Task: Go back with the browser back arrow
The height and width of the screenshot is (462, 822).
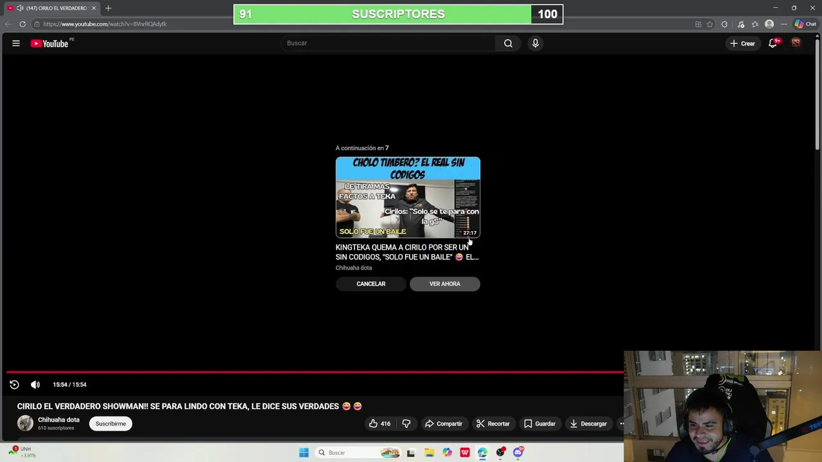Action: 8,24
